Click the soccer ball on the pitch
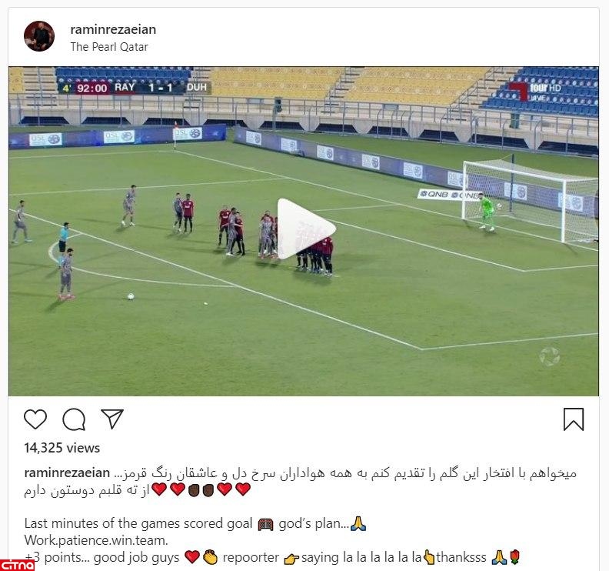This screenshot has height=571, width=609. tap(131, 296)
